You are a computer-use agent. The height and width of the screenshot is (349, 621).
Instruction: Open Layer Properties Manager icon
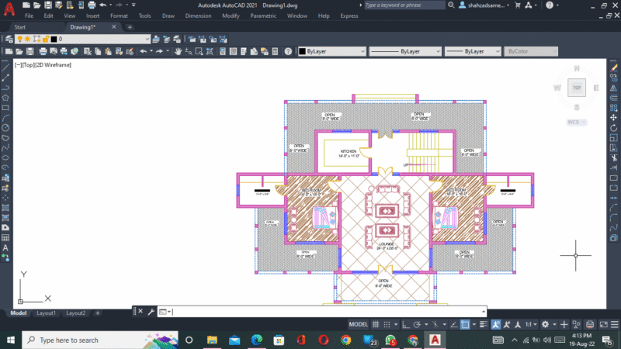click(x=9, y=39)
